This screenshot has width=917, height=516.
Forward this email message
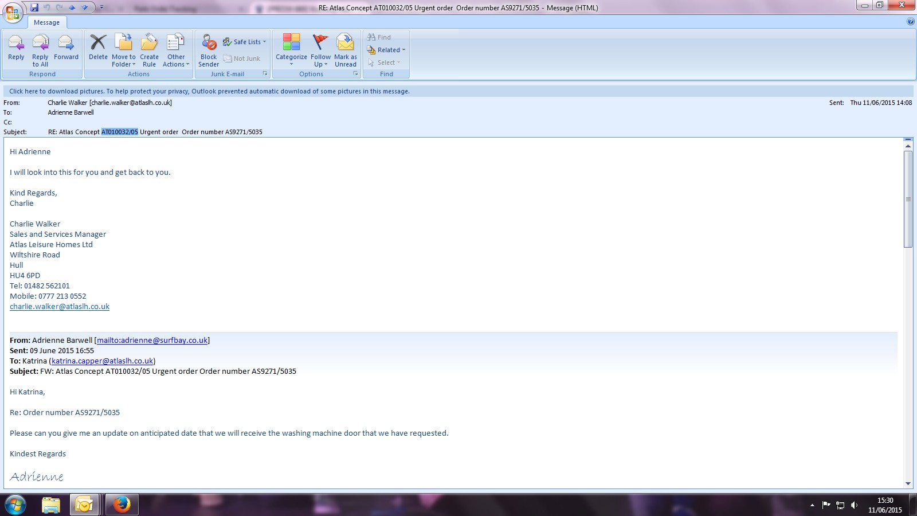point(66,49)
